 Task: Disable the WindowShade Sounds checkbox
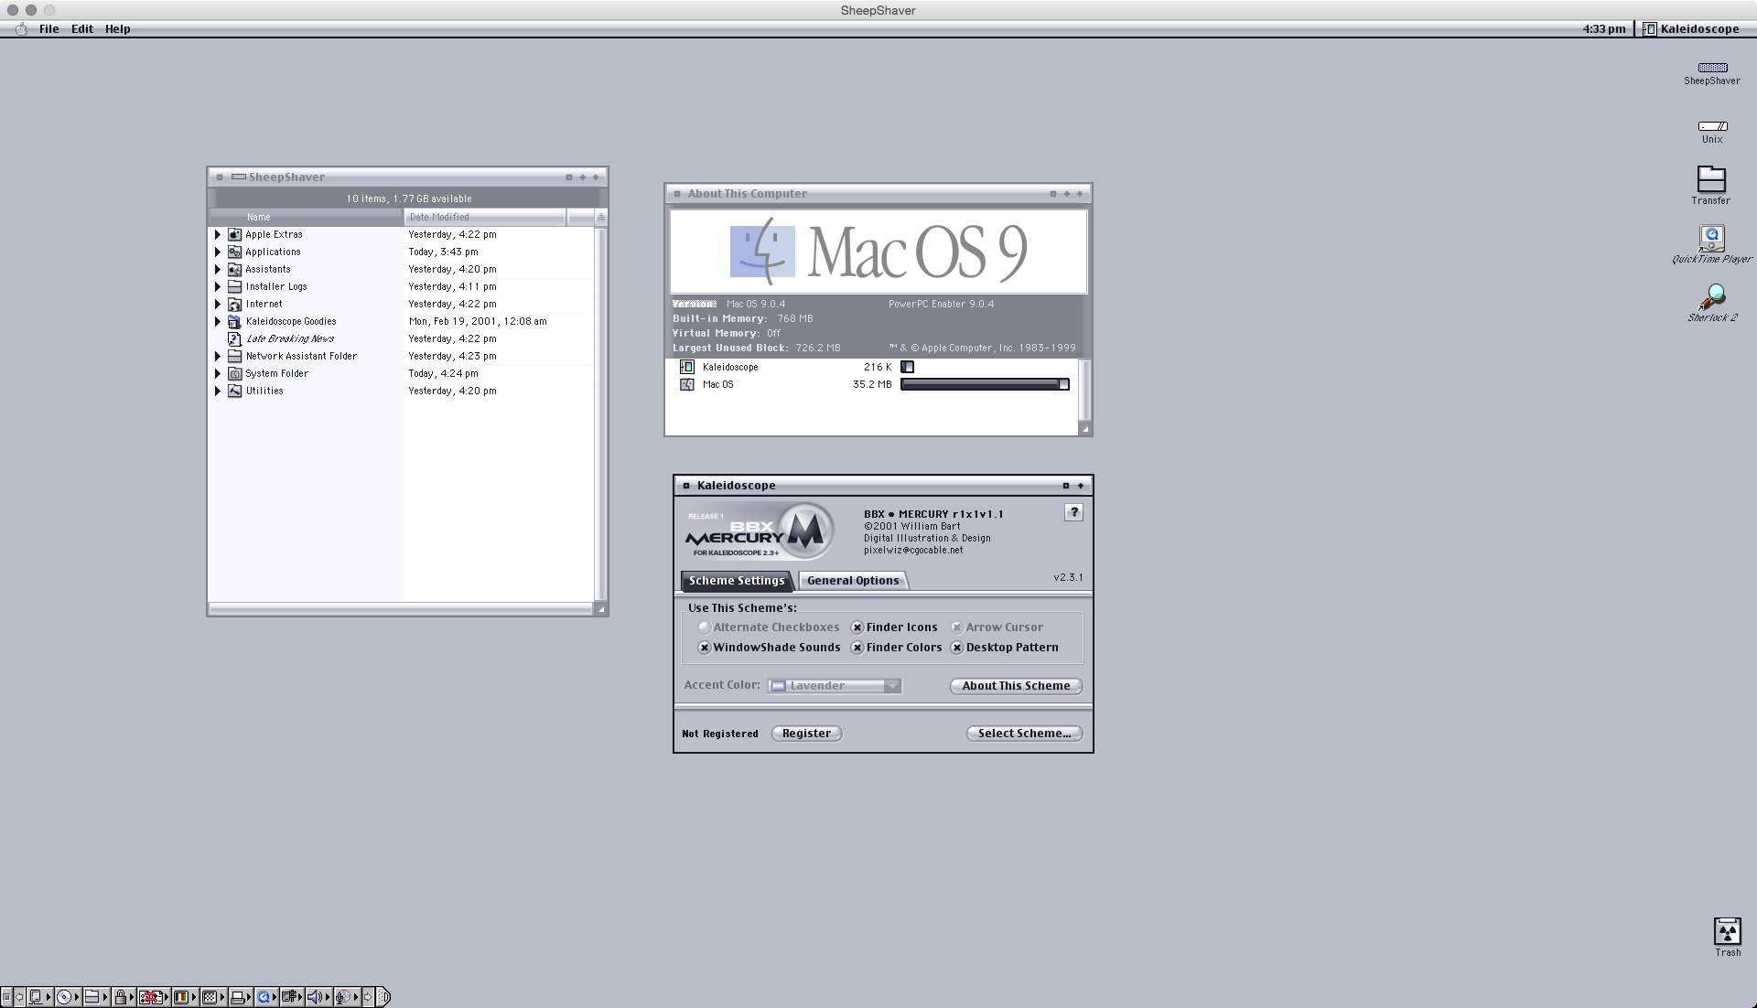(x=705, y=648)
